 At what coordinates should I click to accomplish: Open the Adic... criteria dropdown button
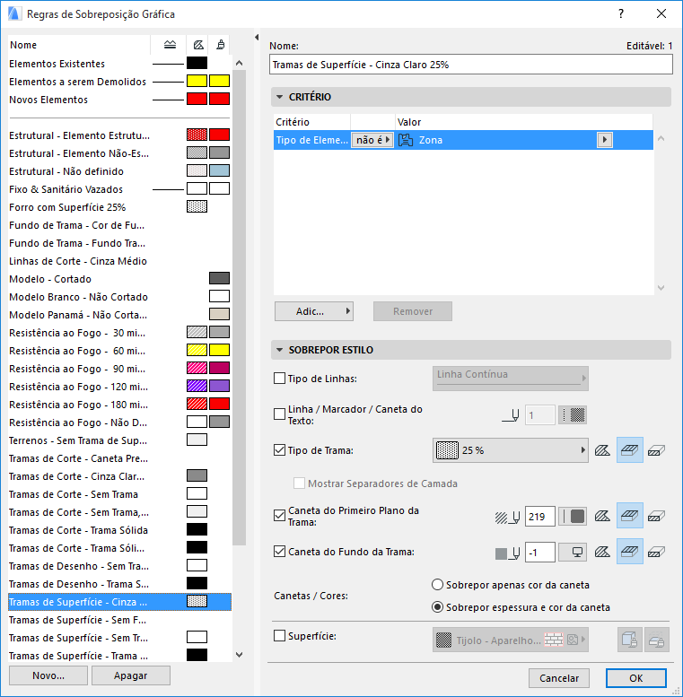click(x=314, y=311)
